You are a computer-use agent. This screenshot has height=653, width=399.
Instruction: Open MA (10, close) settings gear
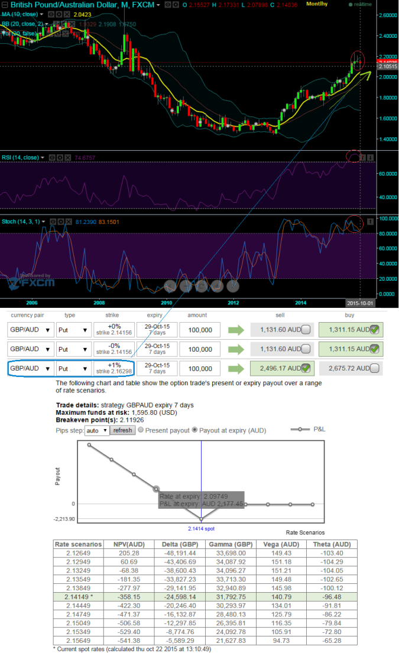tap(59, 14)
